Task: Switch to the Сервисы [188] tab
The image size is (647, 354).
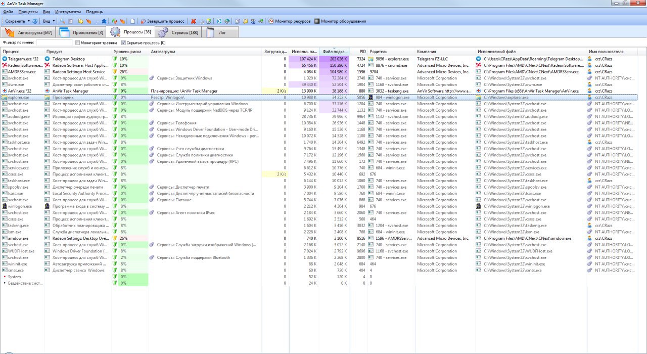Action: click(x=178, y=32)
